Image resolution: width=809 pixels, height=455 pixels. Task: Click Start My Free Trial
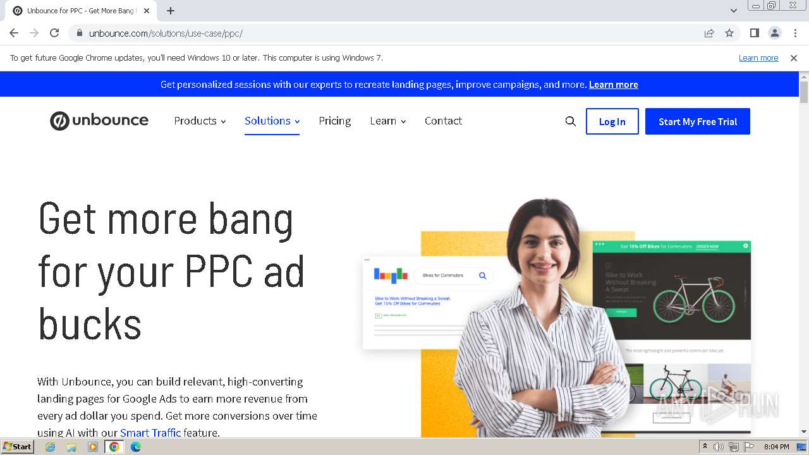point(698,121)
